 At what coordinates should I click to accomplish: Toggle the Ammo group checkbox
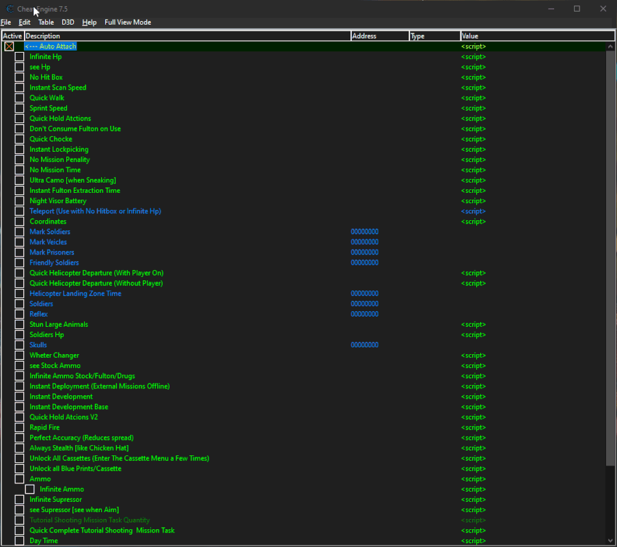19,479
